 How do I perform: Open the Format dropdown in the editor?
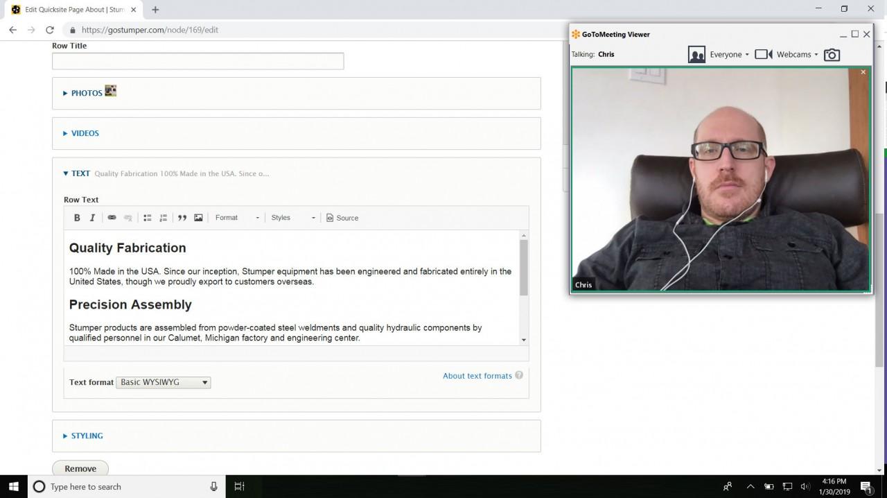click(237, 218)
